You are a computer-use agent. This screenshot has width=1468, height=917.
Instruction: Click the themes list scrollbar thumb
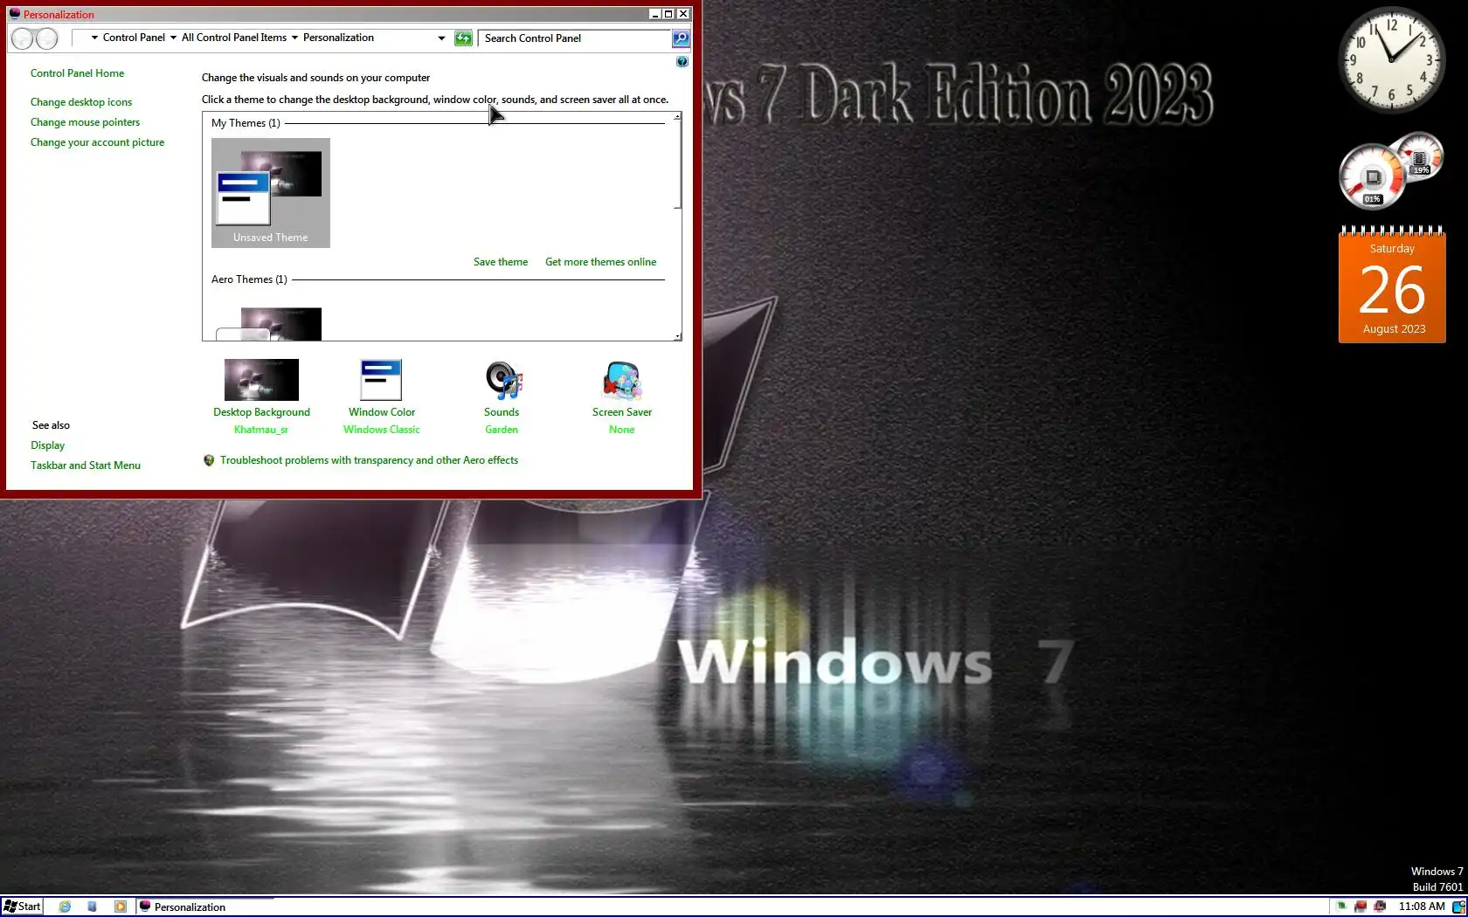pyautogui.click(x=677, y=166)
